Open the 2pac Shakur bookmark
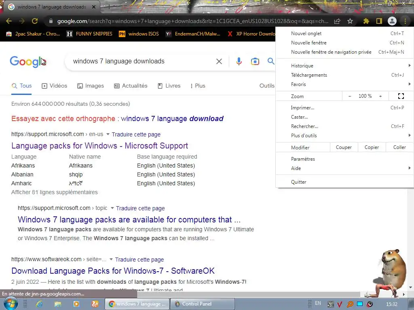This screenshot has height=310, width=414. pyautogui.click(x=33, y=34)
